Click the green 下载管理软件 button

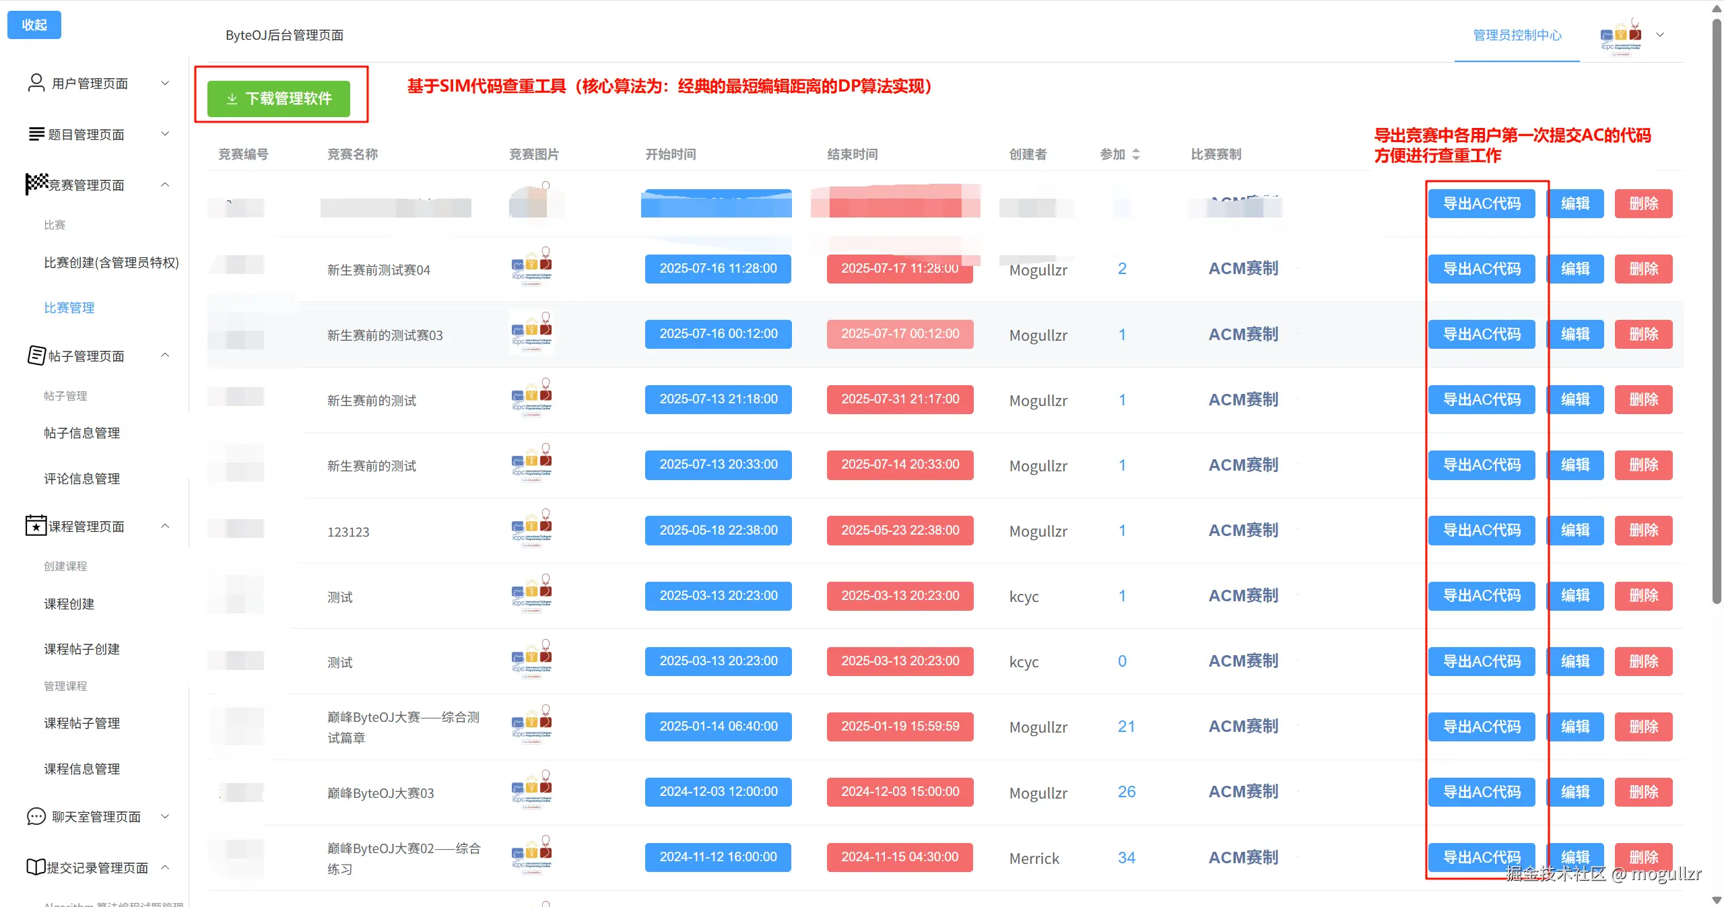click(278, 98)
